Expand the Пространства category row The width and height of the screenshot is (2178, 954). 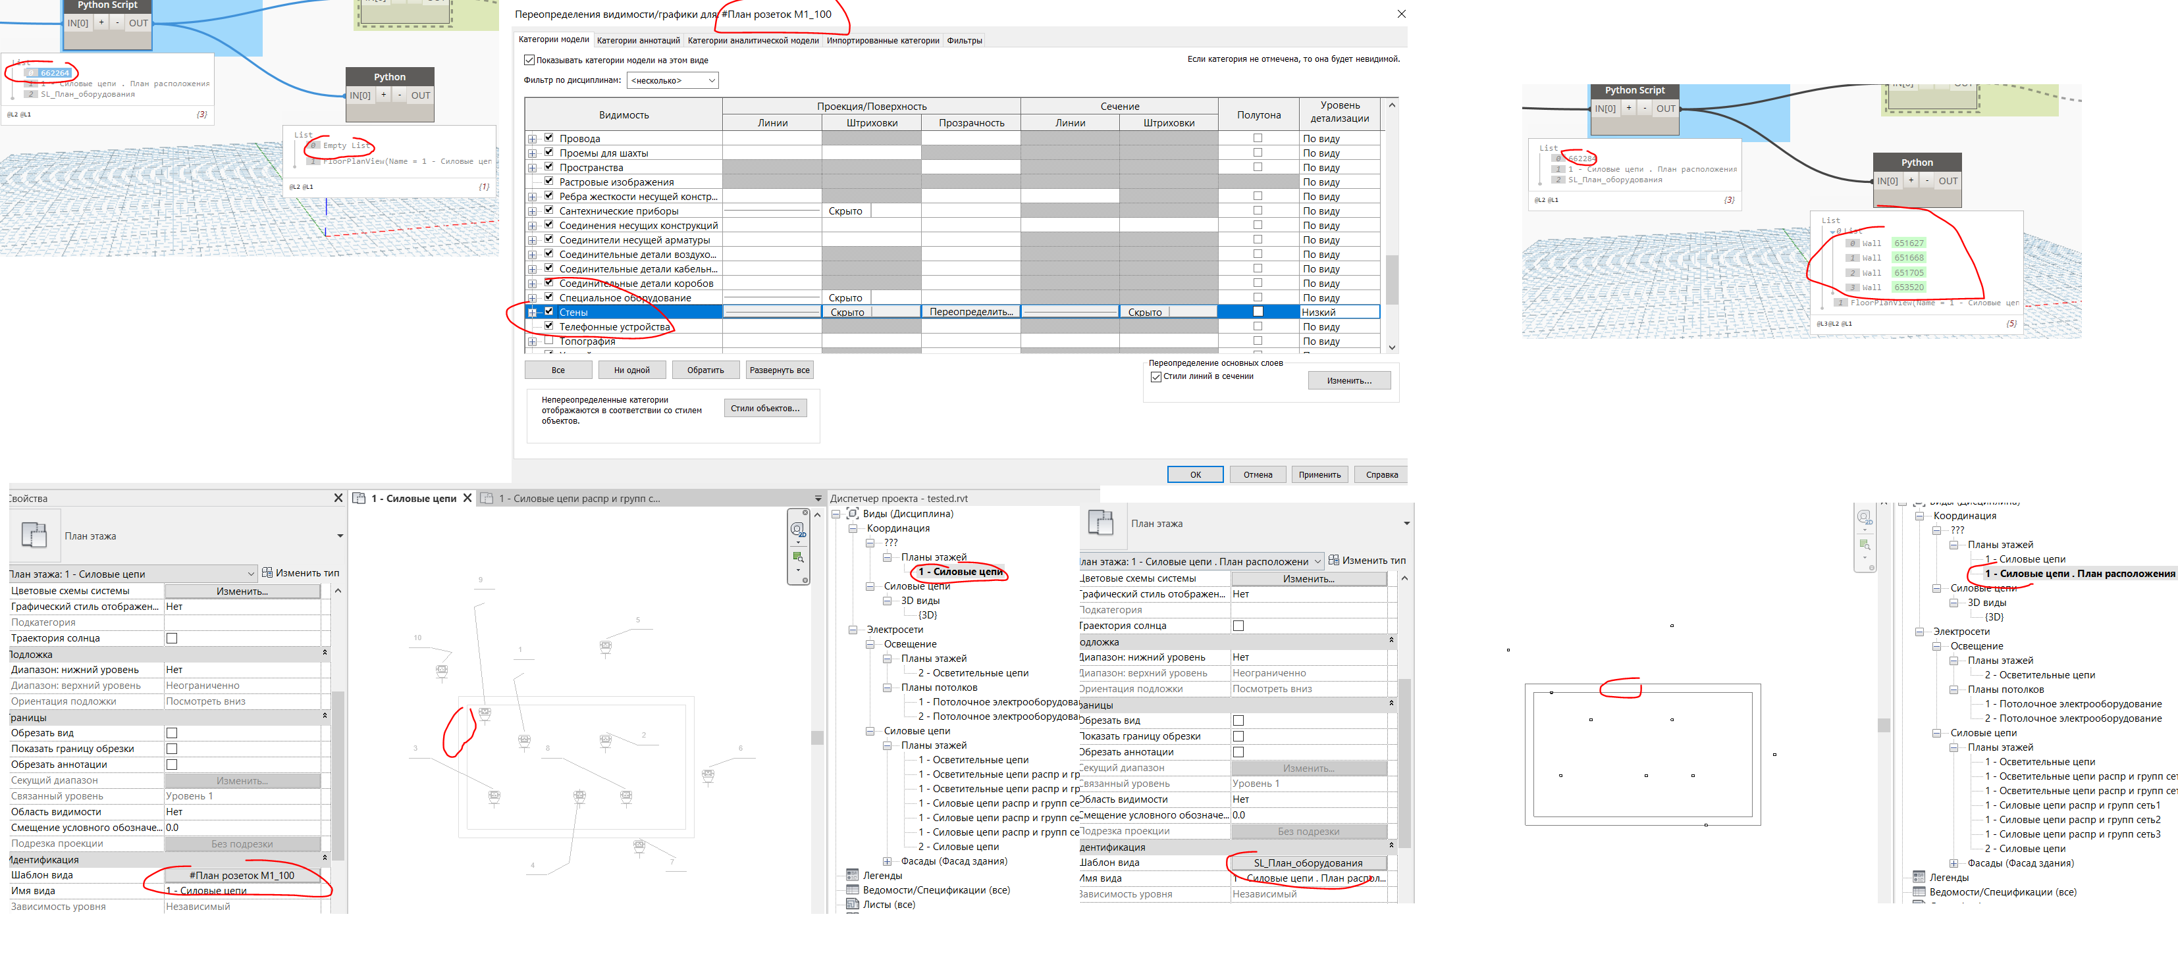532,167
